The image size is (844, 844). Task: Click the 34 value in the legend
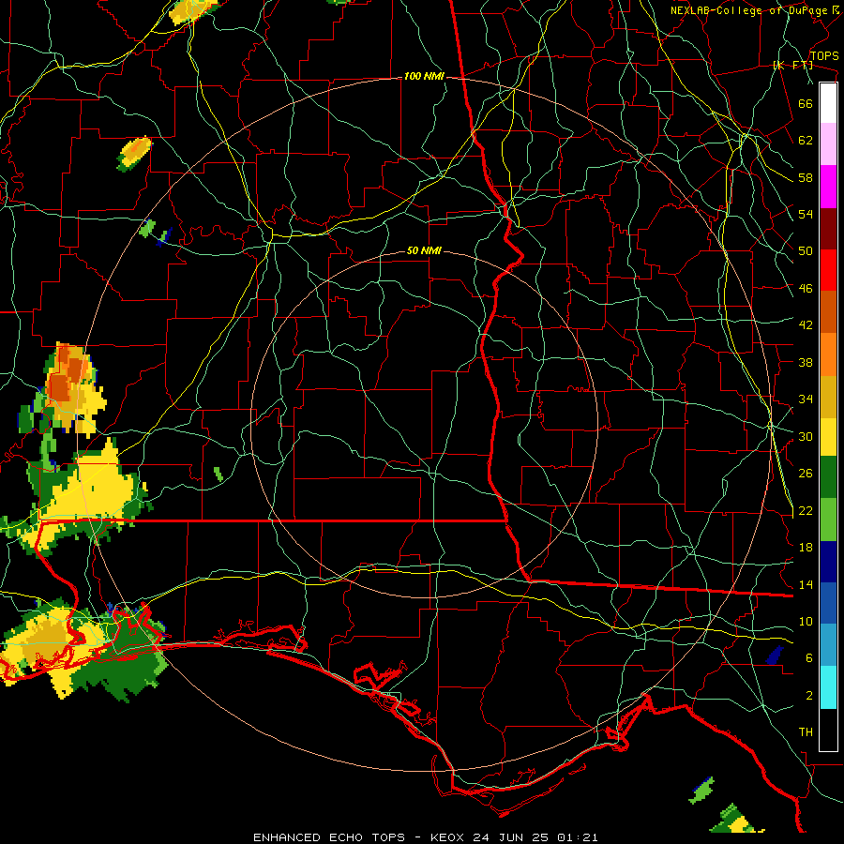(806, 399)
